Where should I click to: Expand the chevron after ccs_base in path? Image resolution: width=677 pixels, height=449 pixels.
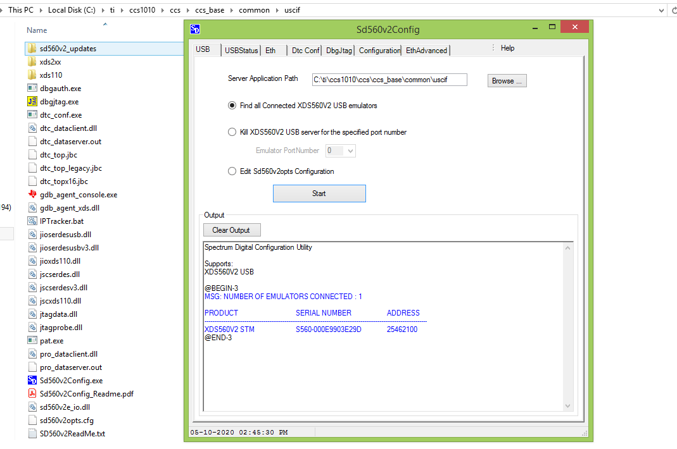pos(231,10)
